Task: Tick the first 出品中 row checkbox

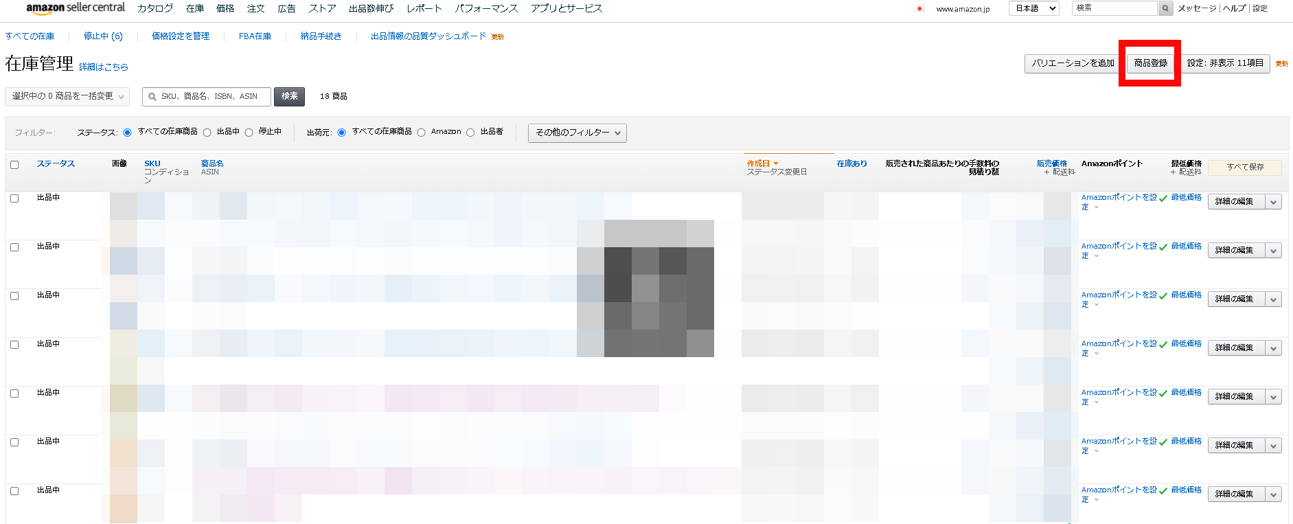Action: pos(14,198)
